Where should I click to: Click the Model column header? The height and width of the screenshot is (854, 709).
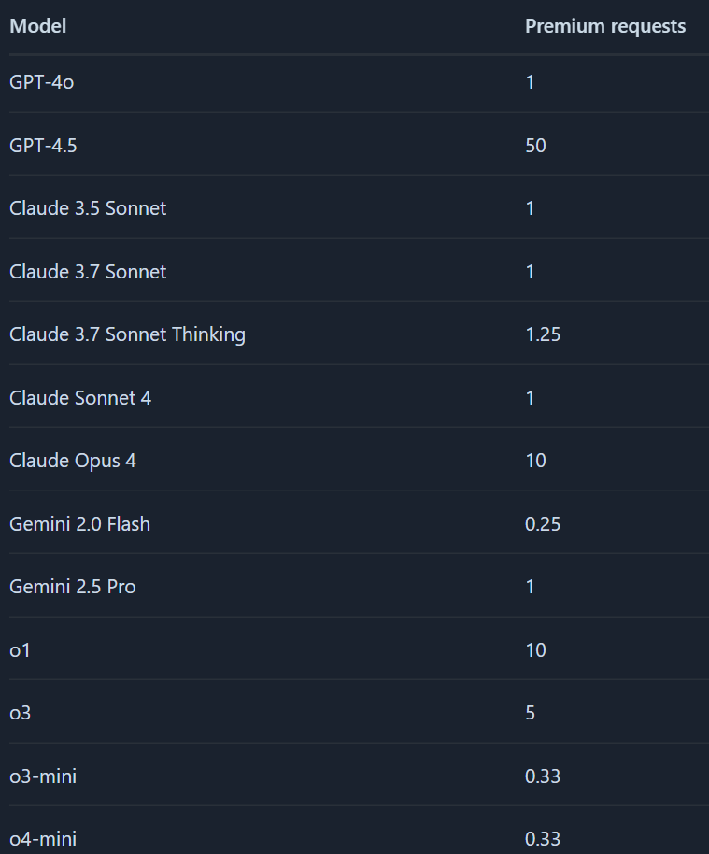pyautogui.click(x=37, y=26)
